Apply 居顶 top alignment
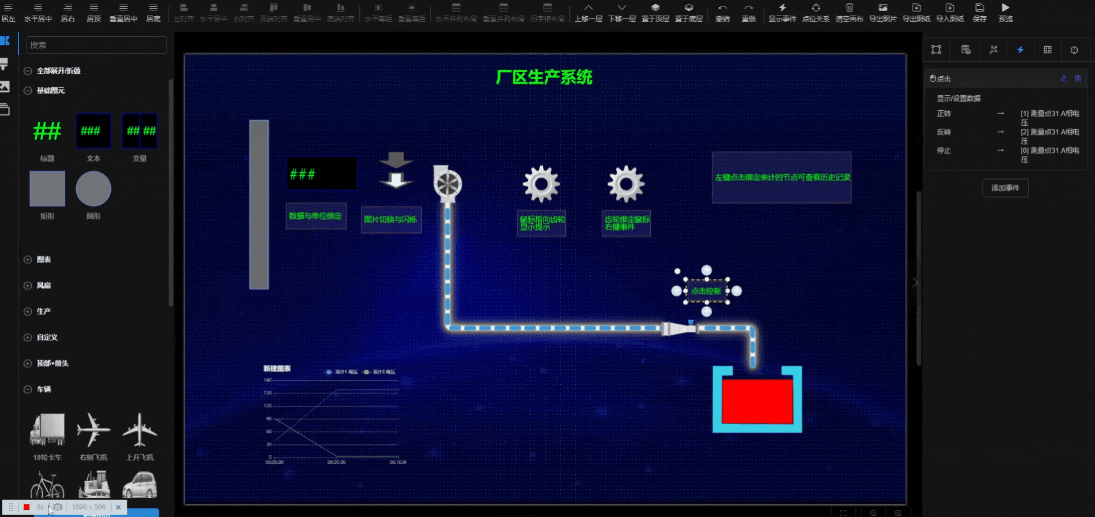The image size is (1095, 517). pyautogui.click(x=94, y=13)
